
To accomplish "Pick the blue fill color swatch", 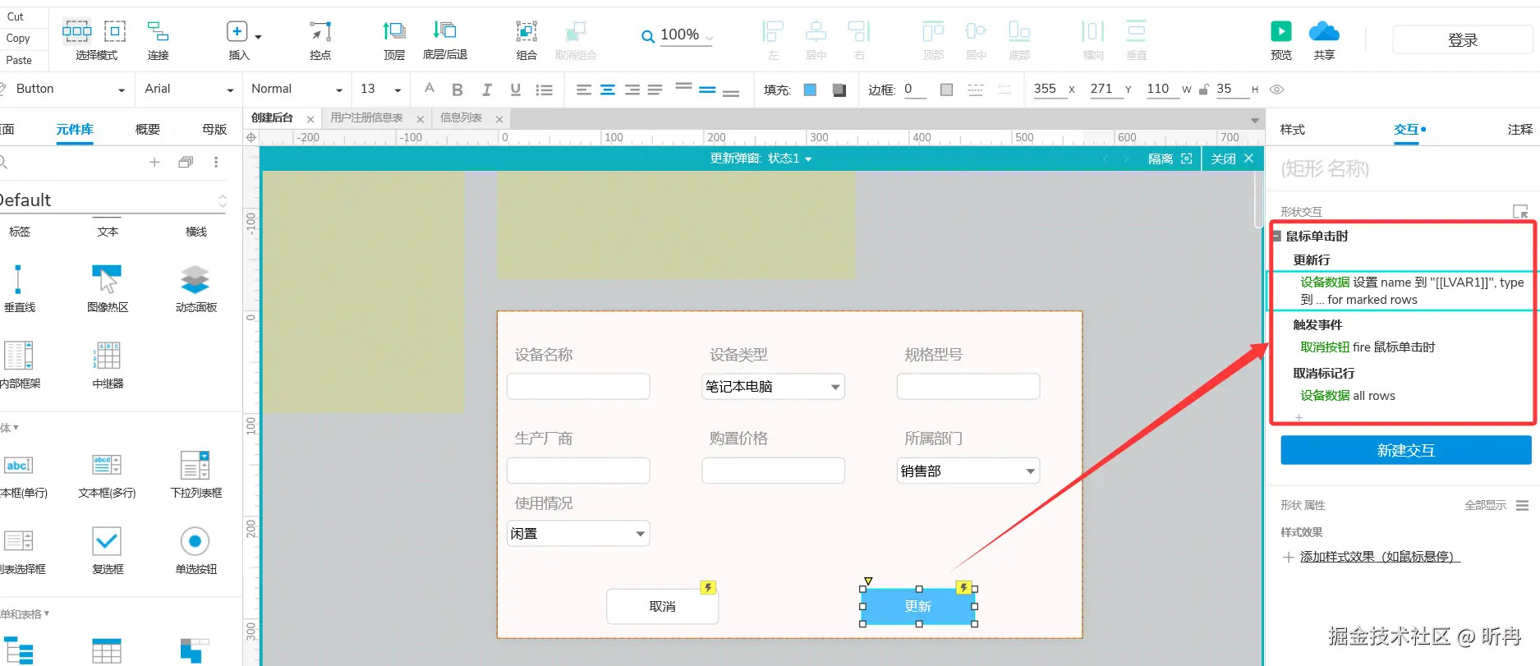I will click(x=810, y=90).
